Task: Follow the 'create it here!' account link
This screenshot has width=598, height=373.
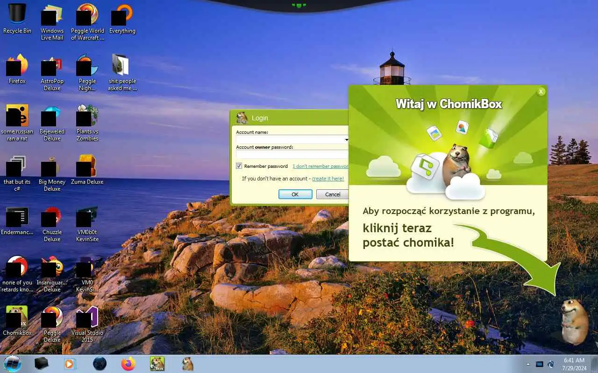Action: point(328,179)
